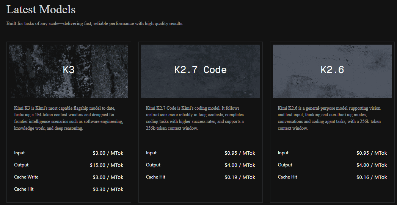Select the K2.7 Code output price $4.00 / MTok

click(240, 165)
